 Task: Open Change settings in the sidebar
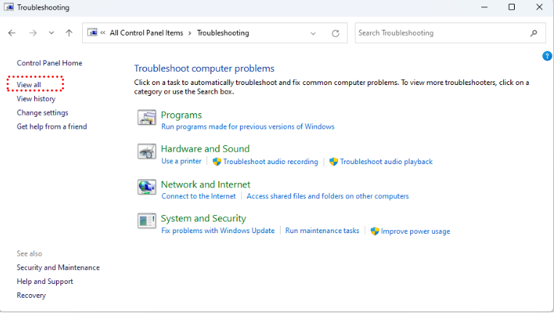coord(42,113)
